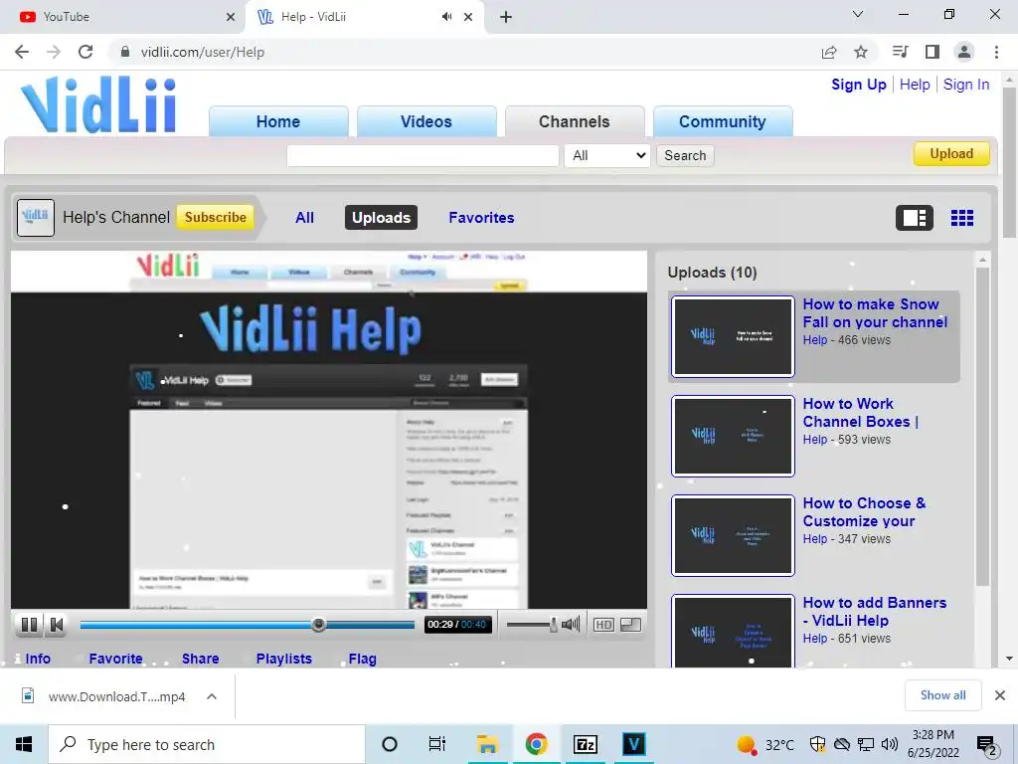Open How to add Banners thumbnail

(733, 632)
